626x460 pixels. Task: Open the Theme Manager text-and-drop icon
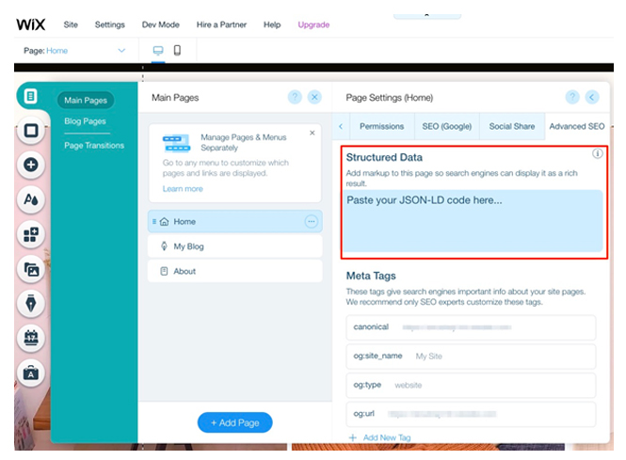point(31,199)
